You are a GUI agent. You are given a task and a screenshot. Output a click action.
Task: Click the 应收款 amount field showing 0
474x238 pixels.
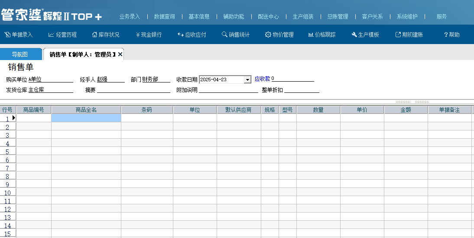[292, 79]
